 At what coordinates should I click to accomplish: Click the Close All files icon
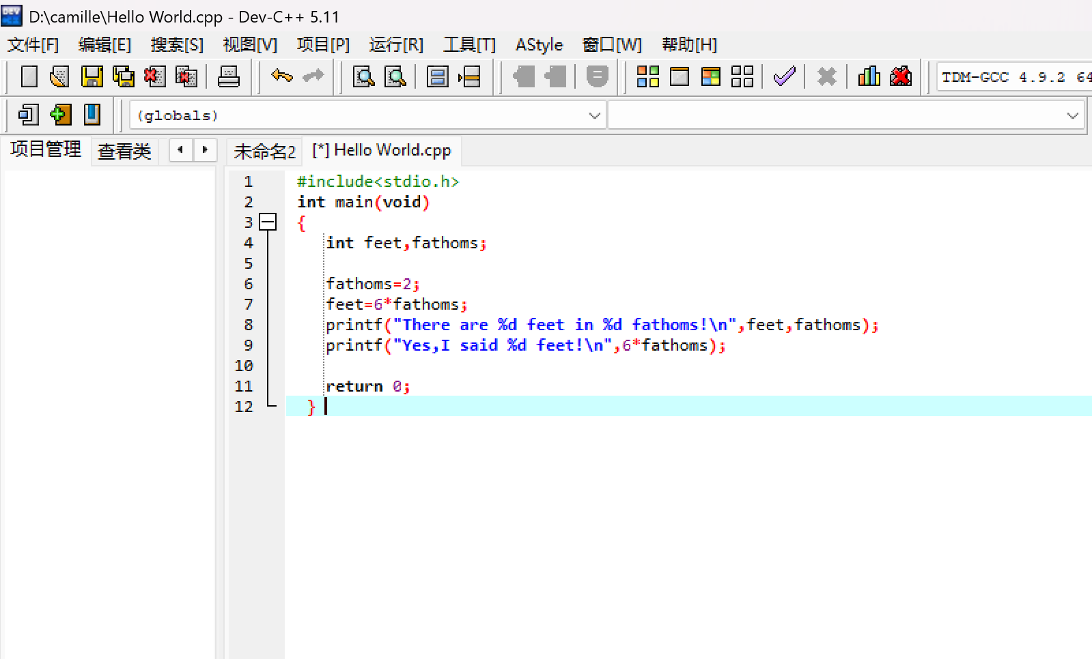pos(186,76)
